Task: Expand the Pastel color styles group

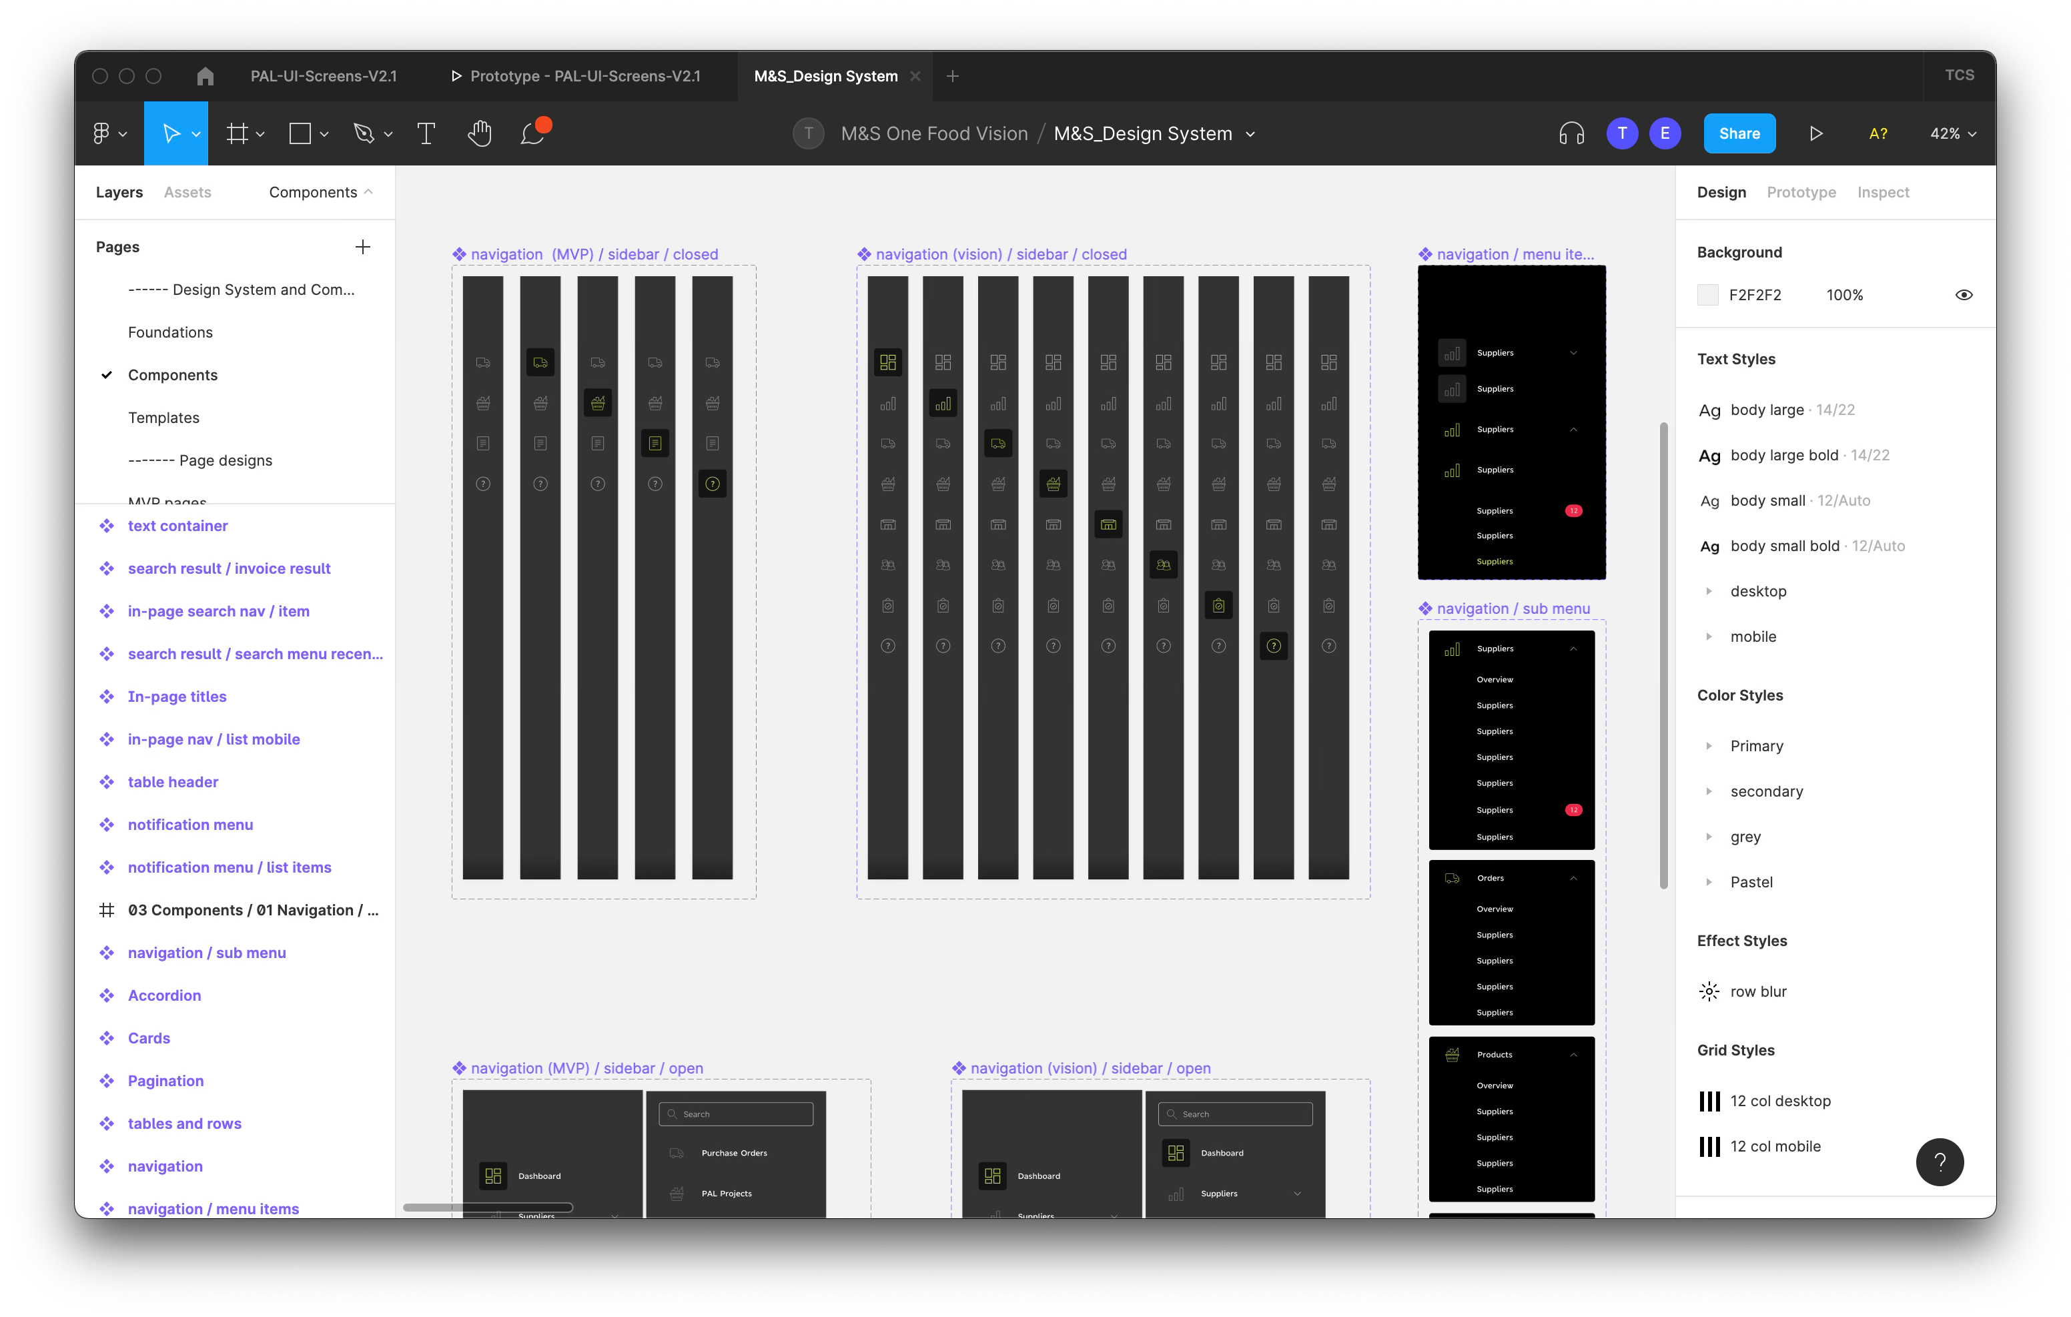Action: (1709, 882)
